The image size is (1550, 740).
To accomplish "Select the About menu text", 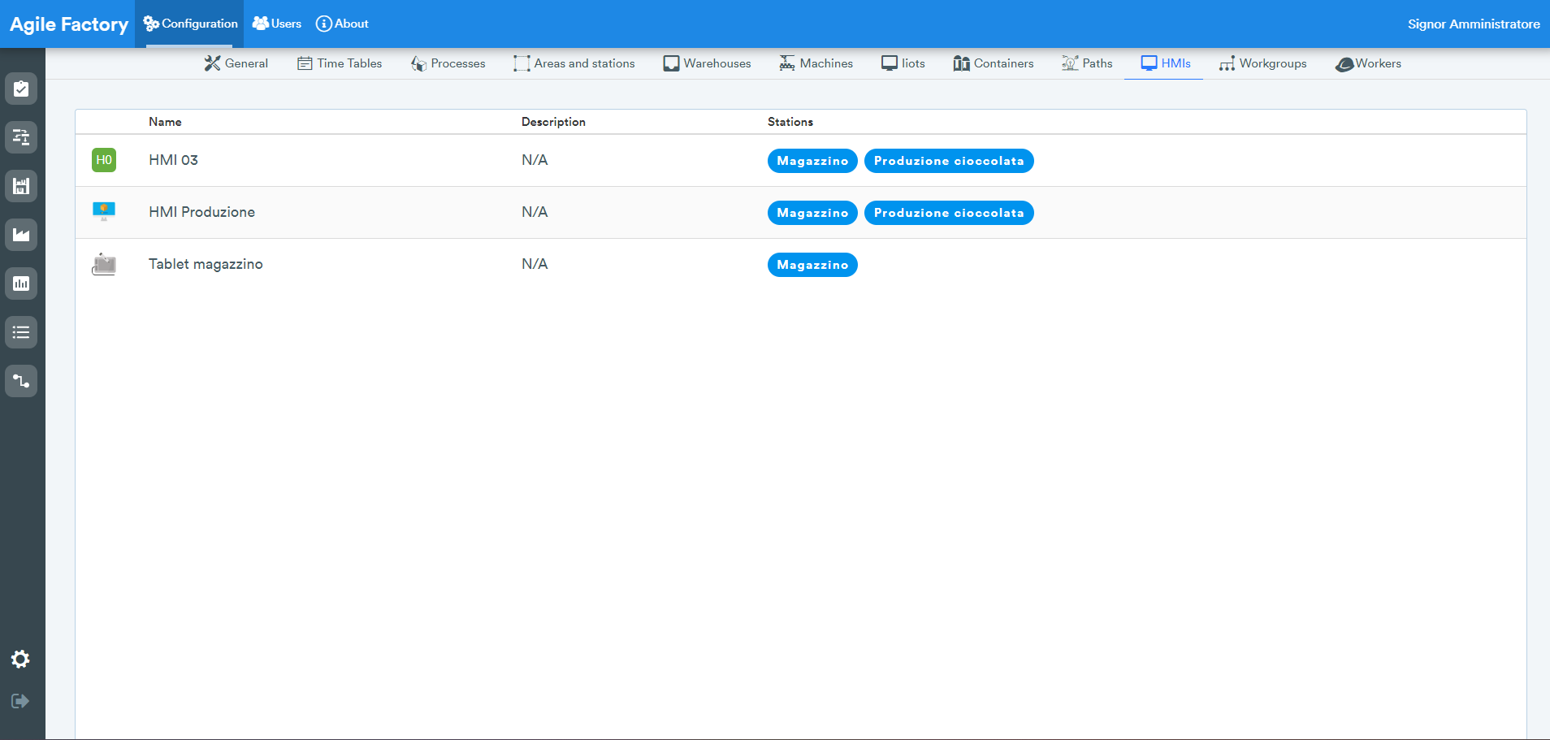I will 352,24.
